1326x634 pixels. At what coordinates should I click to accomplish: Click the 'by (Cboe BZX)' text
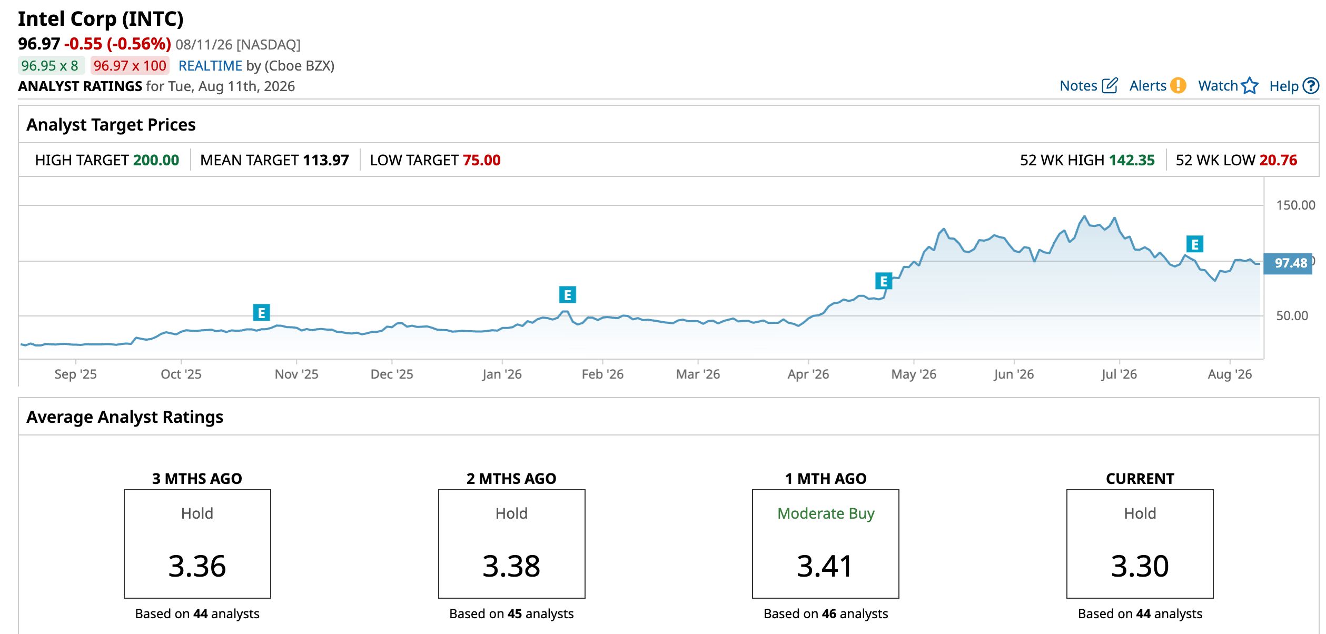click(290, 66)
